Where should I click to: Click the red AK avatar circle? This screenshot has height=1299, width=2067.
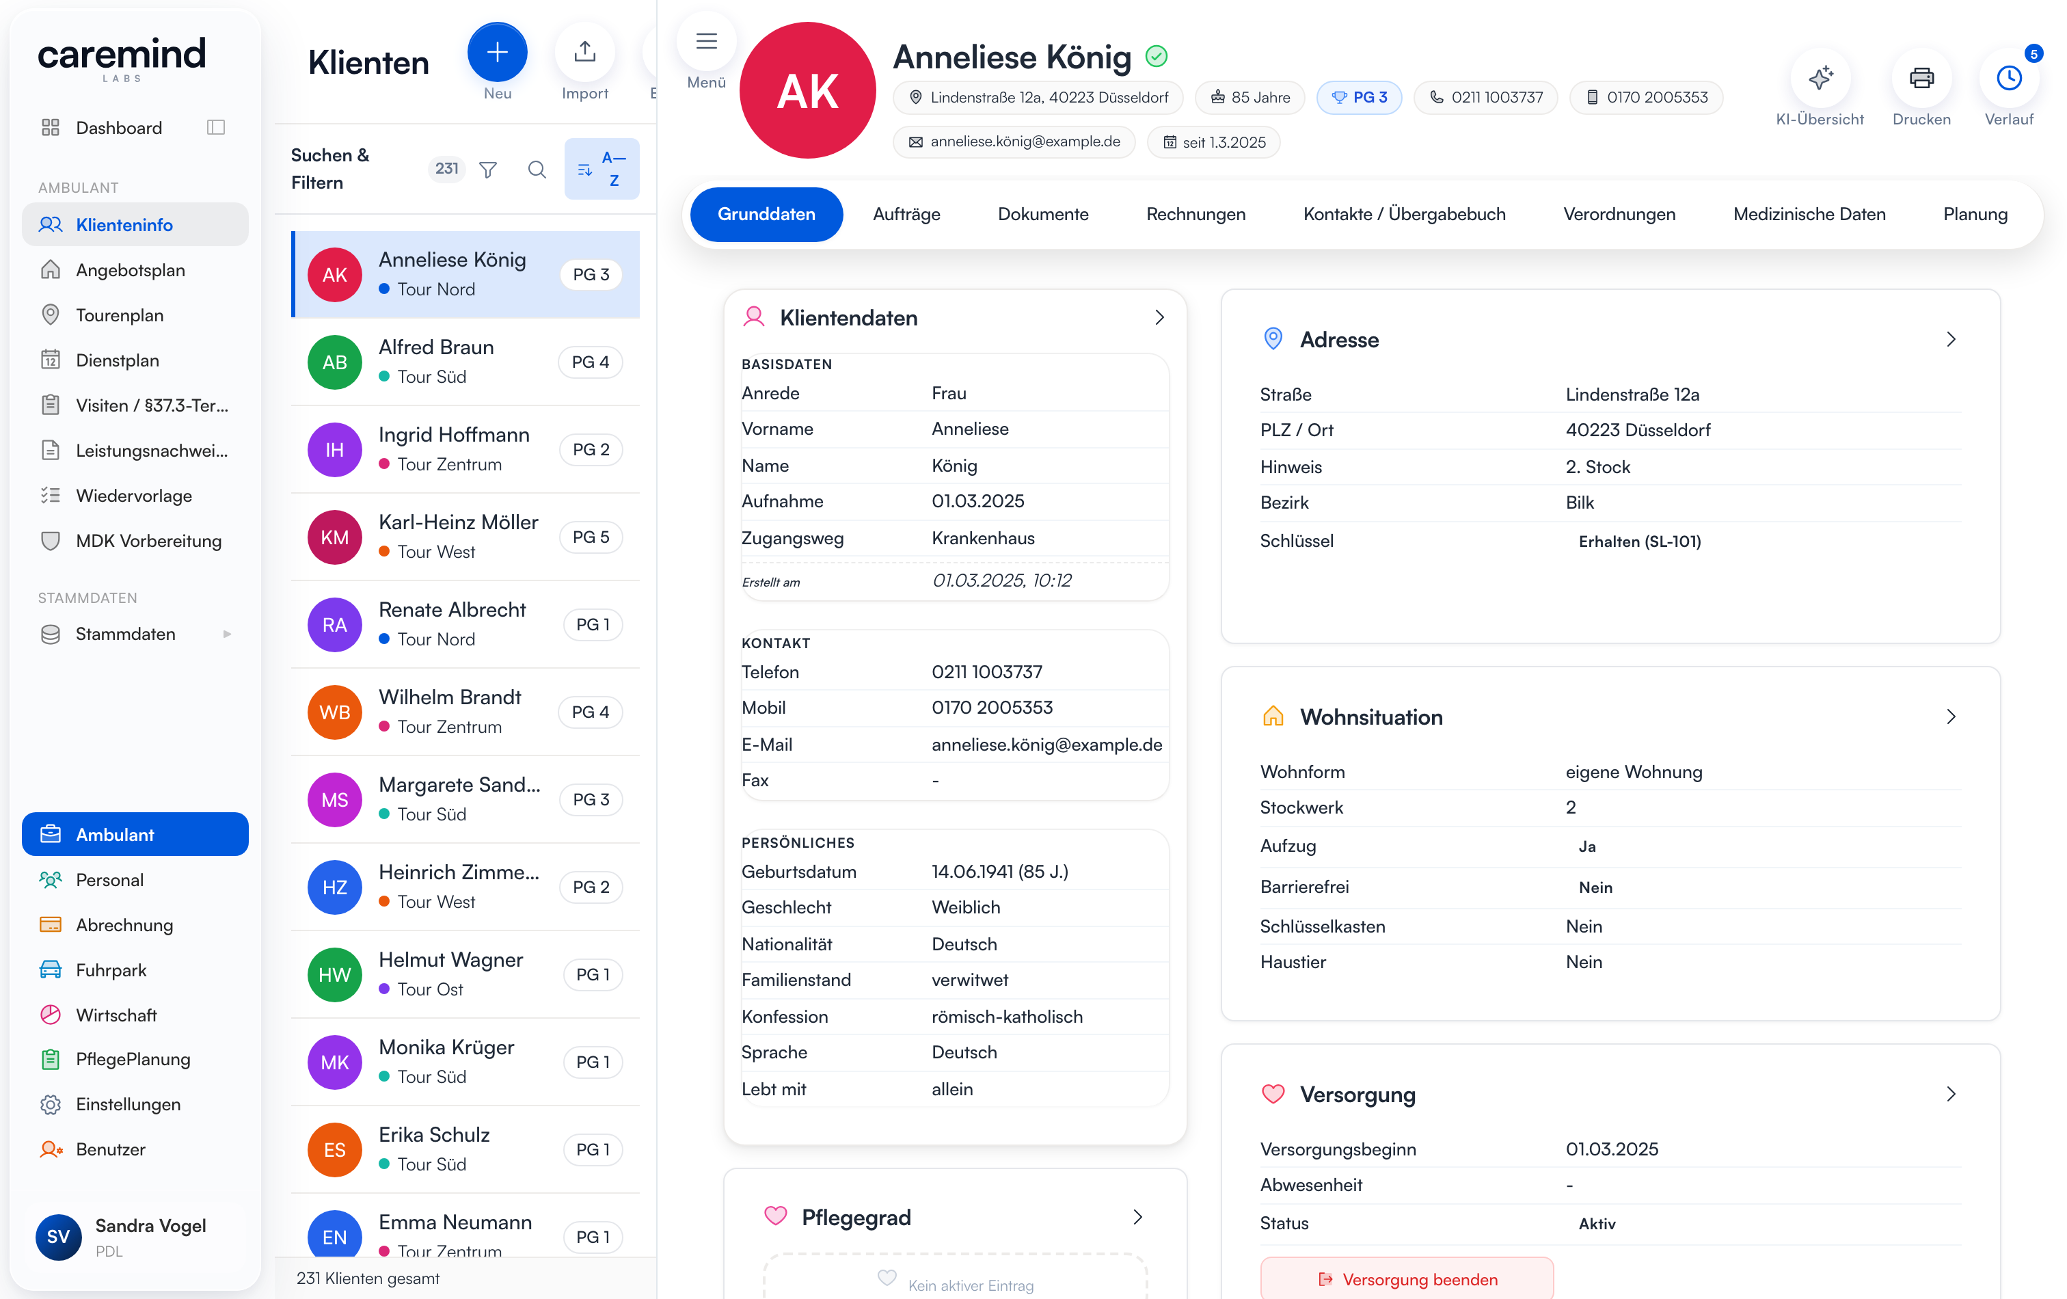(x=807, y=90)
